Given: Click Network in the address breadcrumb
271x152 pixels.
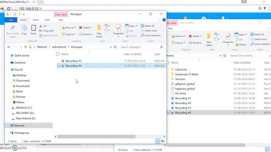Looking at the screenshot, I should coord(42,47).
